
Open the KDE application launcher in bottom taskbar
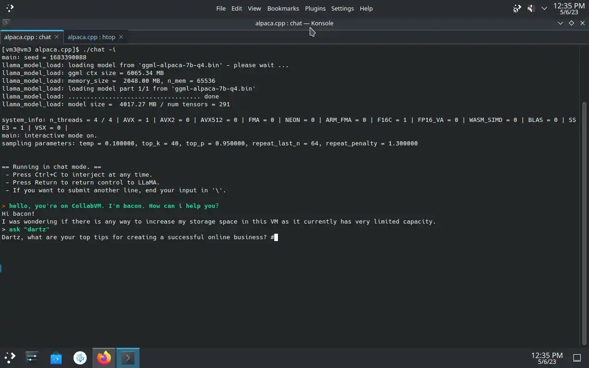(x=10, y=357)
